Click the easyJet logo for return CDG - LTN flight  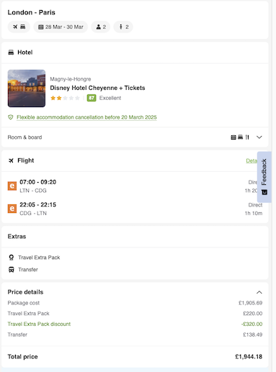point(12,209)
